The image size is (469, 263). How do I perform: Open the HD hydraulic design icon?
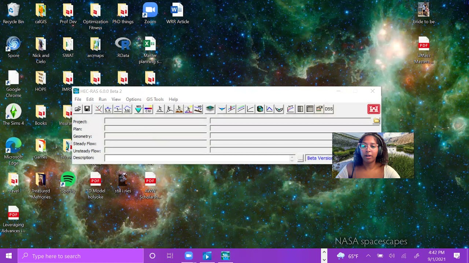(198, 109)
